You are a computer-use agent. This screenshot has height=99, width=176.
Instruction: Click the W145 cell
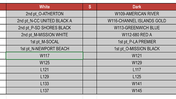tap(136, 91)
